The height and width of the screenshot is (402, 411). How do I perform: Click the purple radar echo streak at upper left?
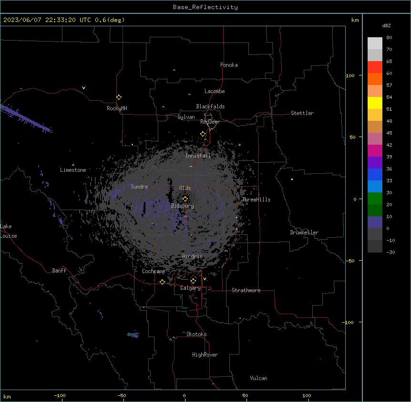[x=26, y=118]
